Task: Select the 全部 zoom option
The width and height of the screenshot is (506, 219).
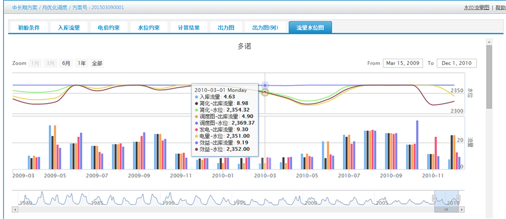Action: (97, 63)
